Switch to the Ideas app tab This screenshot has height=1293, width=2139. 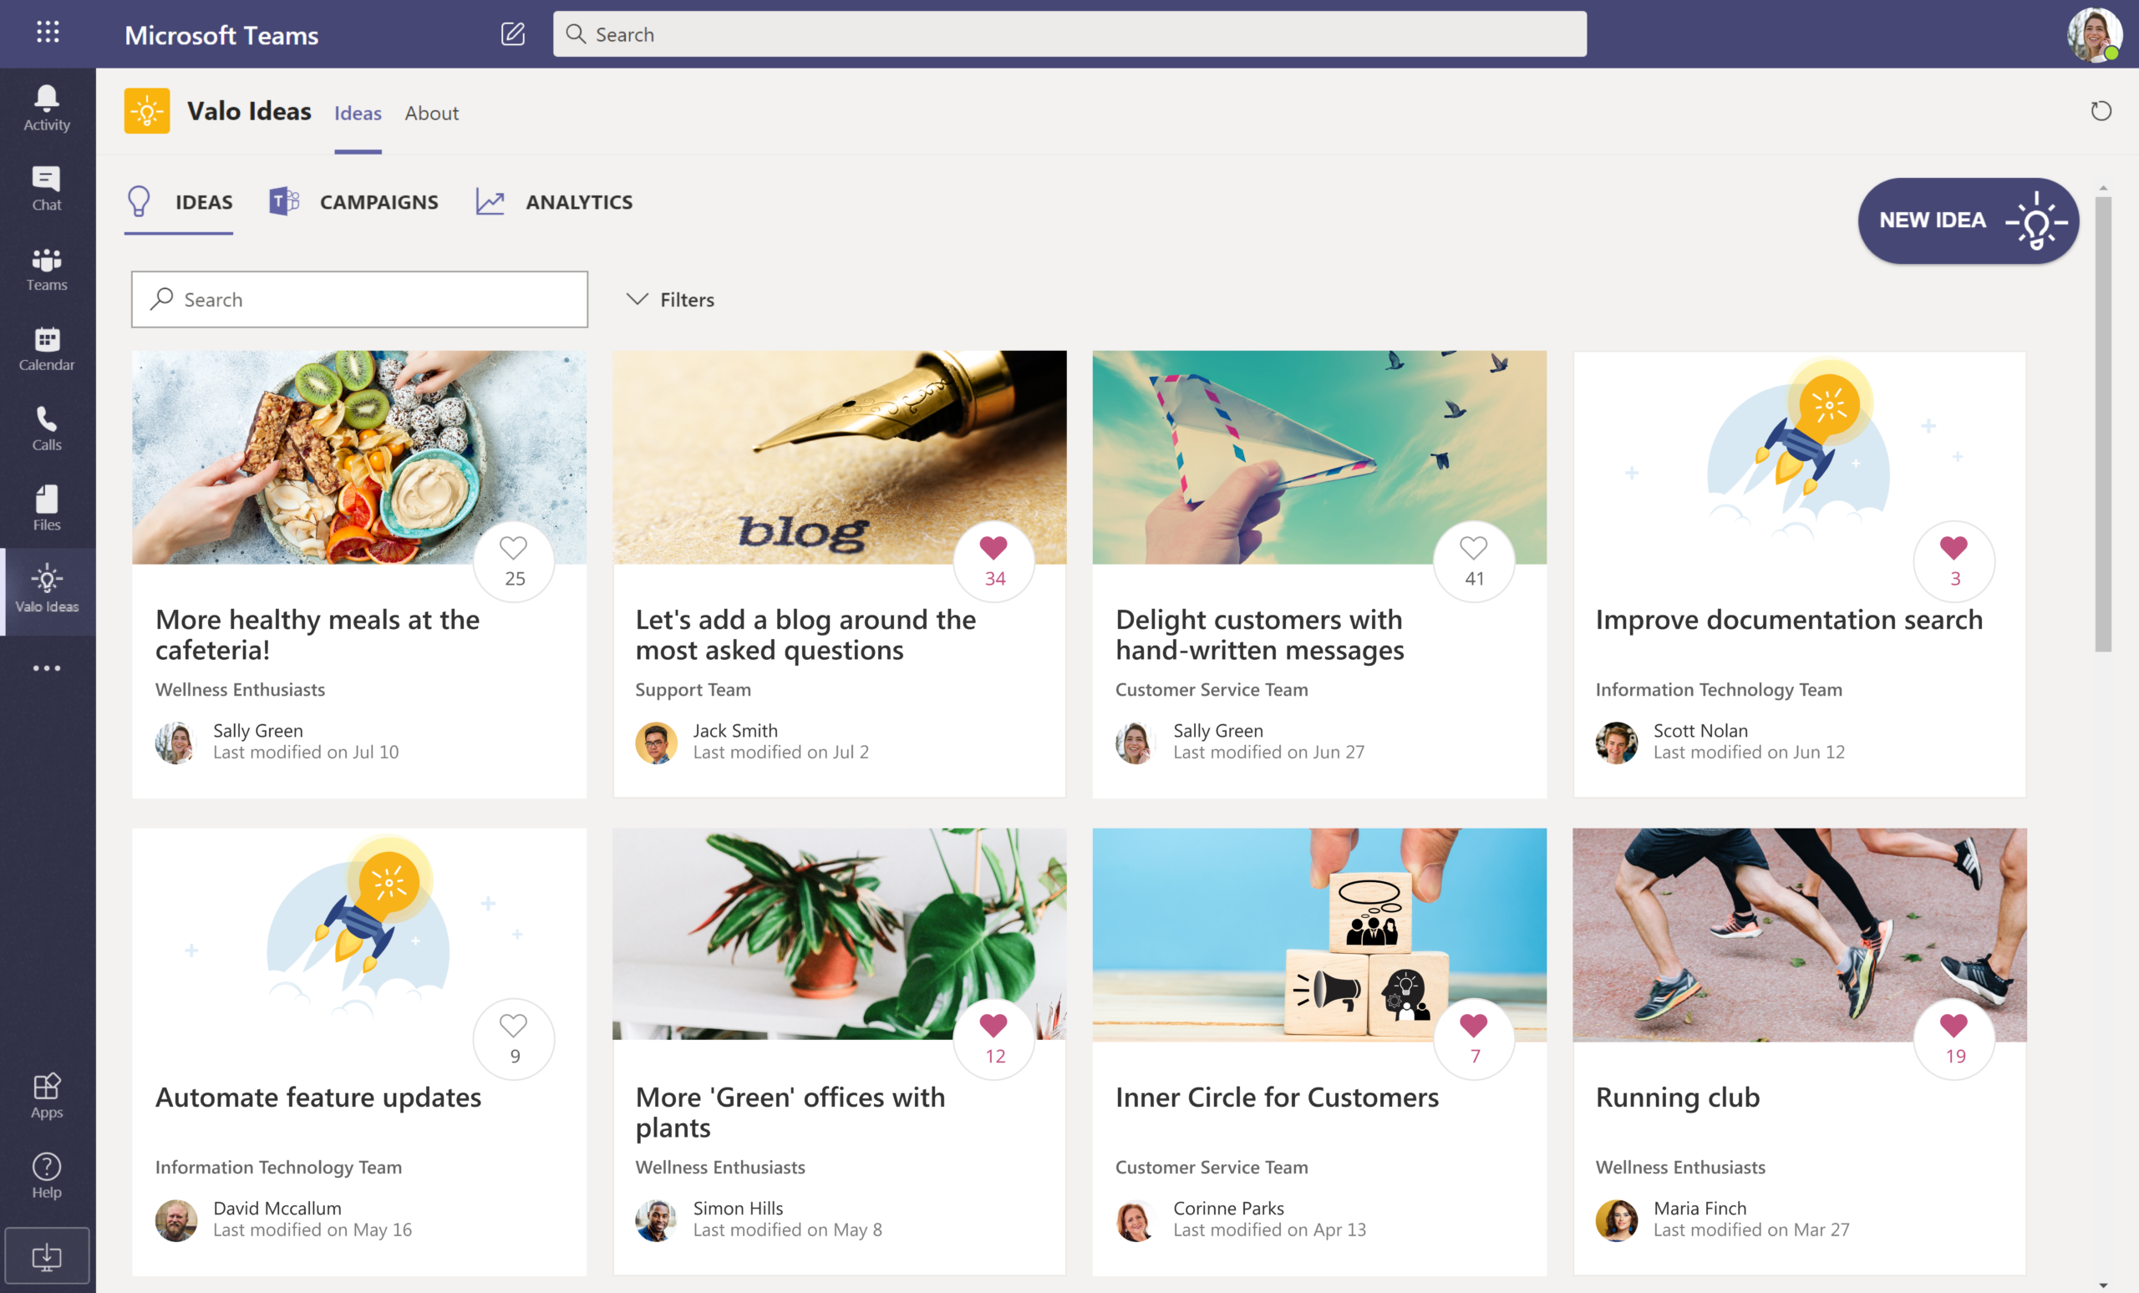[358, 113]
